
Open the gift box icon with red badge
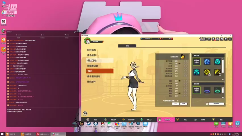coord(213,39)
